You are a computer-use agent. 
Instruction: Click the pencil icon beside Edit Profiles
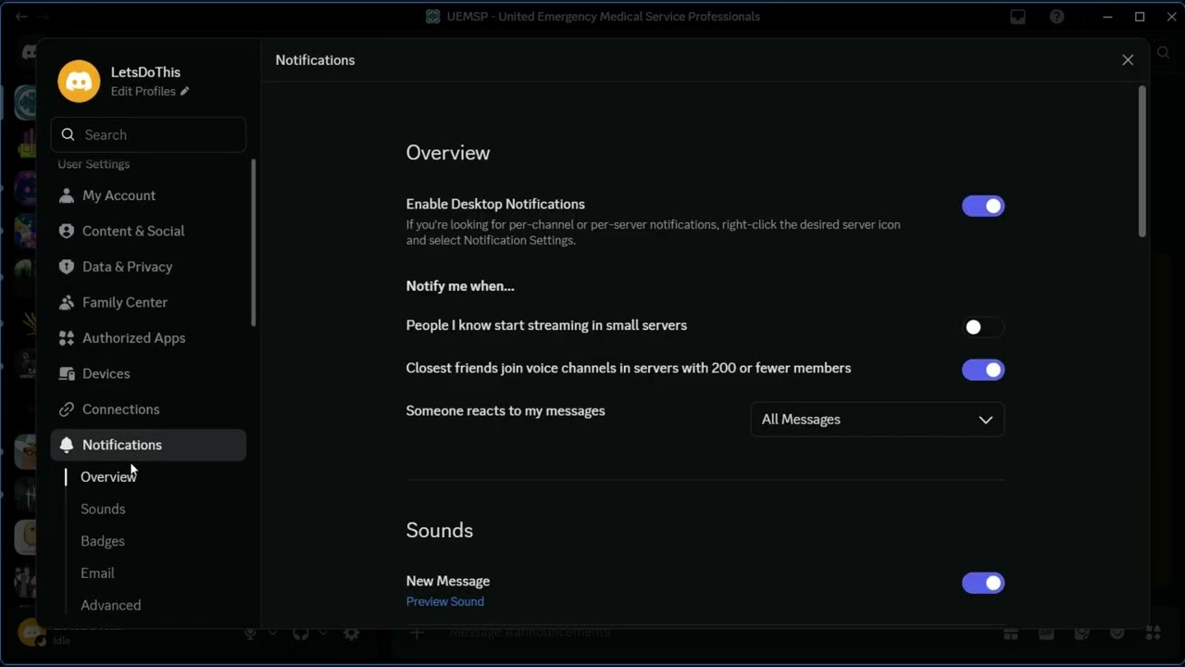pyautogui.click(x=185, y=91)
